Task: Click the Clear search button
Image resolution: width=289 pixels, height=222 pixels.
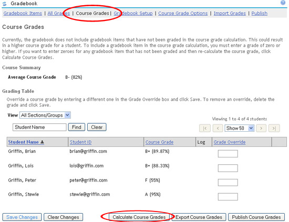Action: (x=97, y=127)
